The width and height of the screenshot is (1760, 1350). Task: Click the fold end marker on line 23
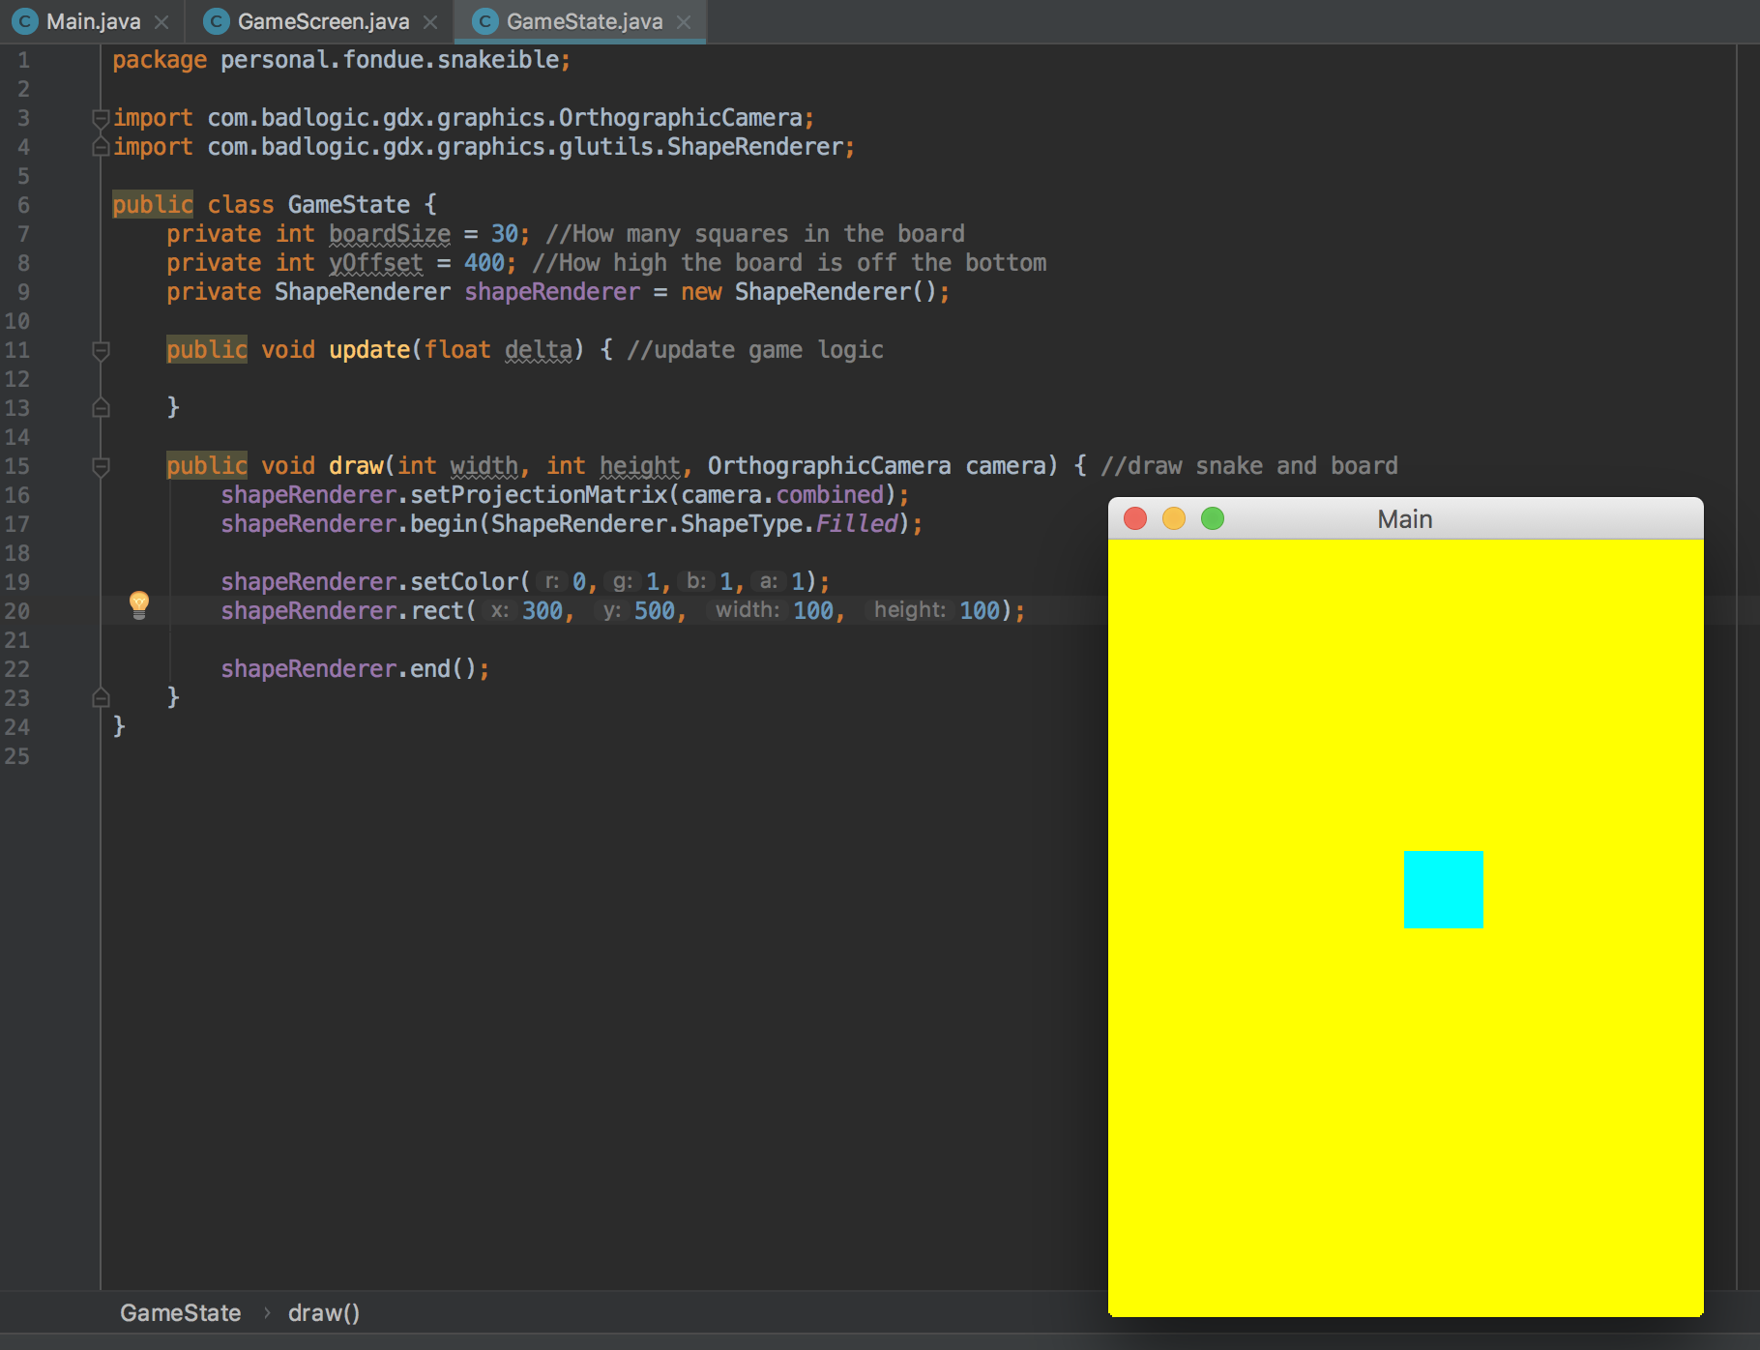coord(101,698)
